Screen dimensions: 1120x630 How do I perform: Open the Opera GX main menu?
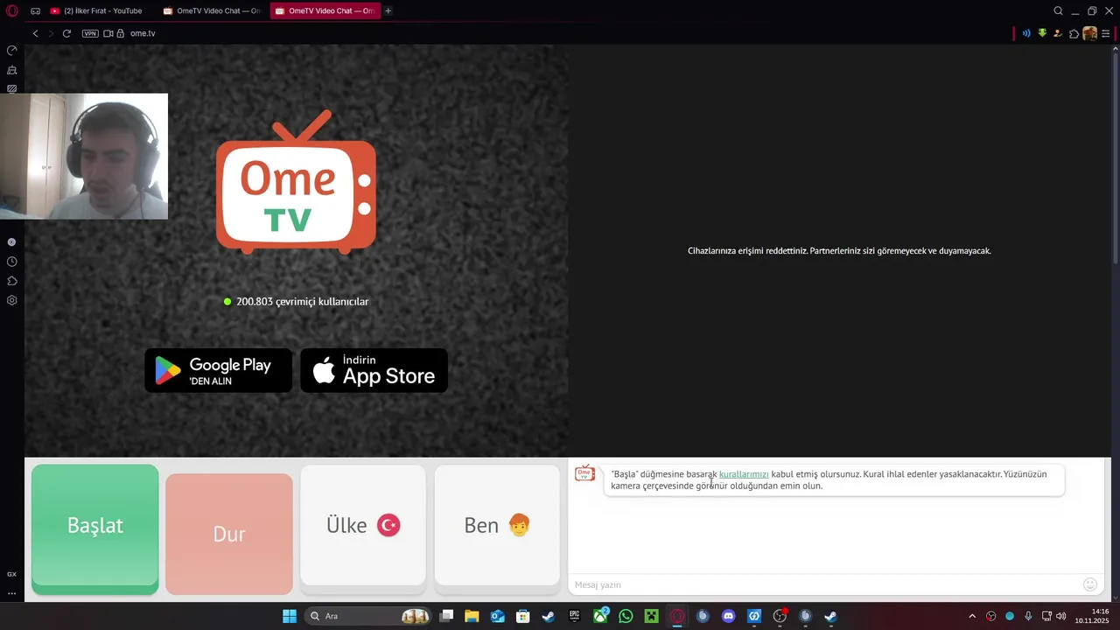pos(12,10)
